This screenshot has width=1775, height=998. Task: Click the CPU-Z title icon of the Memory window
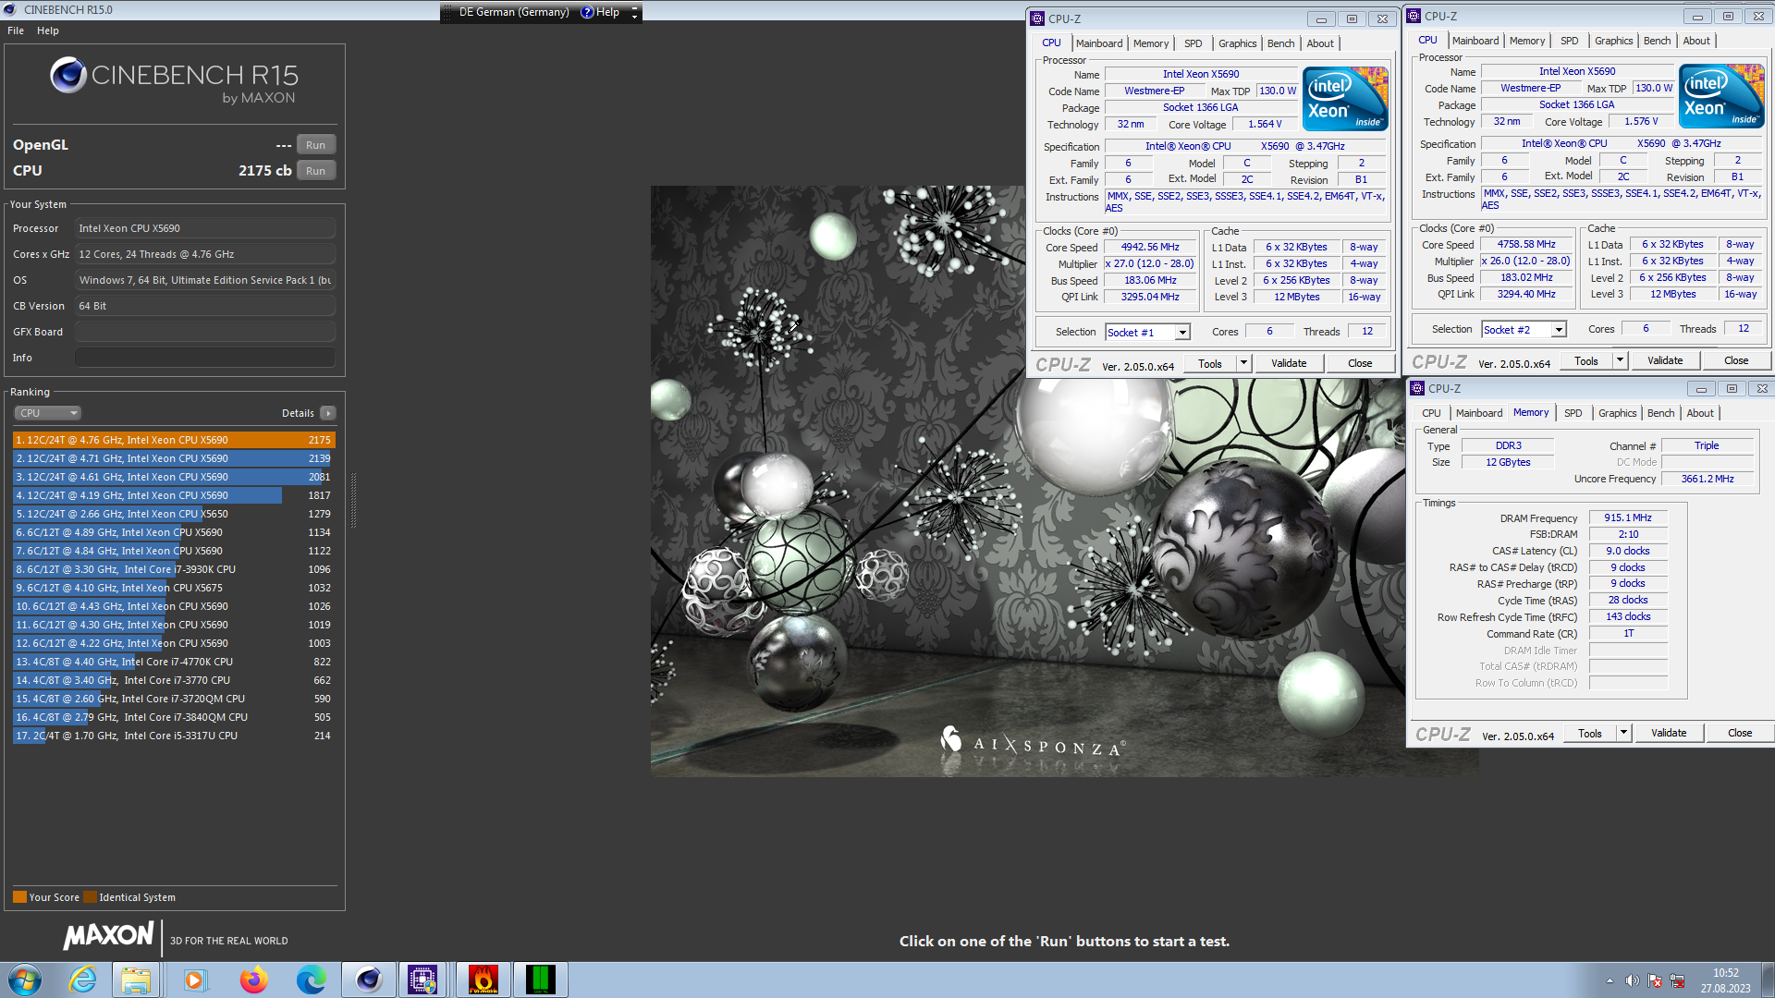pos(1417,388)
